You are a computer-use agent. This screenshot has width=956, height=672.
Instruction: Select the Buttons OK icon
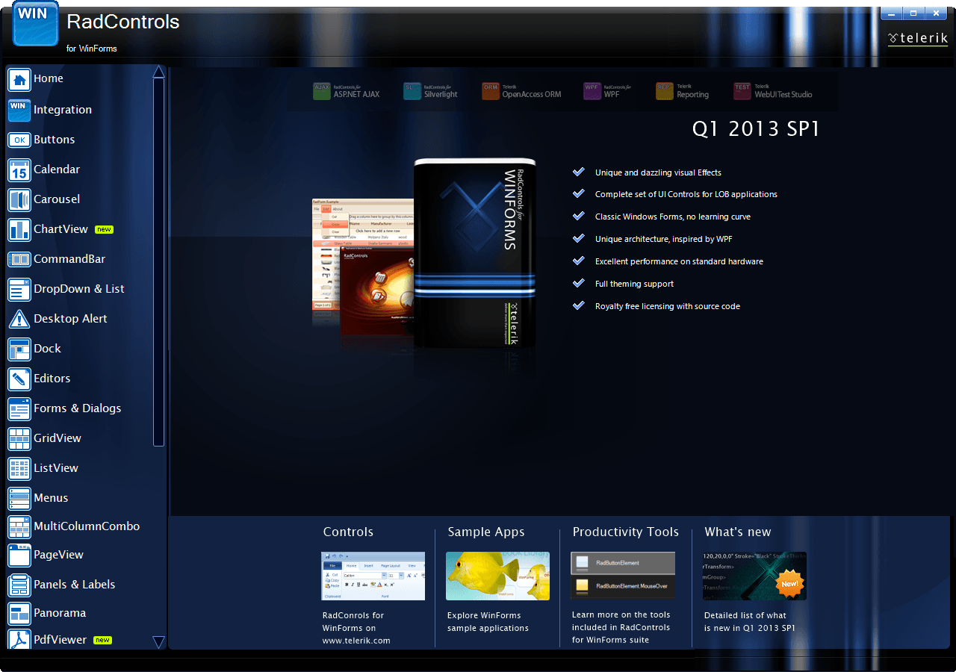click(19, 140)
